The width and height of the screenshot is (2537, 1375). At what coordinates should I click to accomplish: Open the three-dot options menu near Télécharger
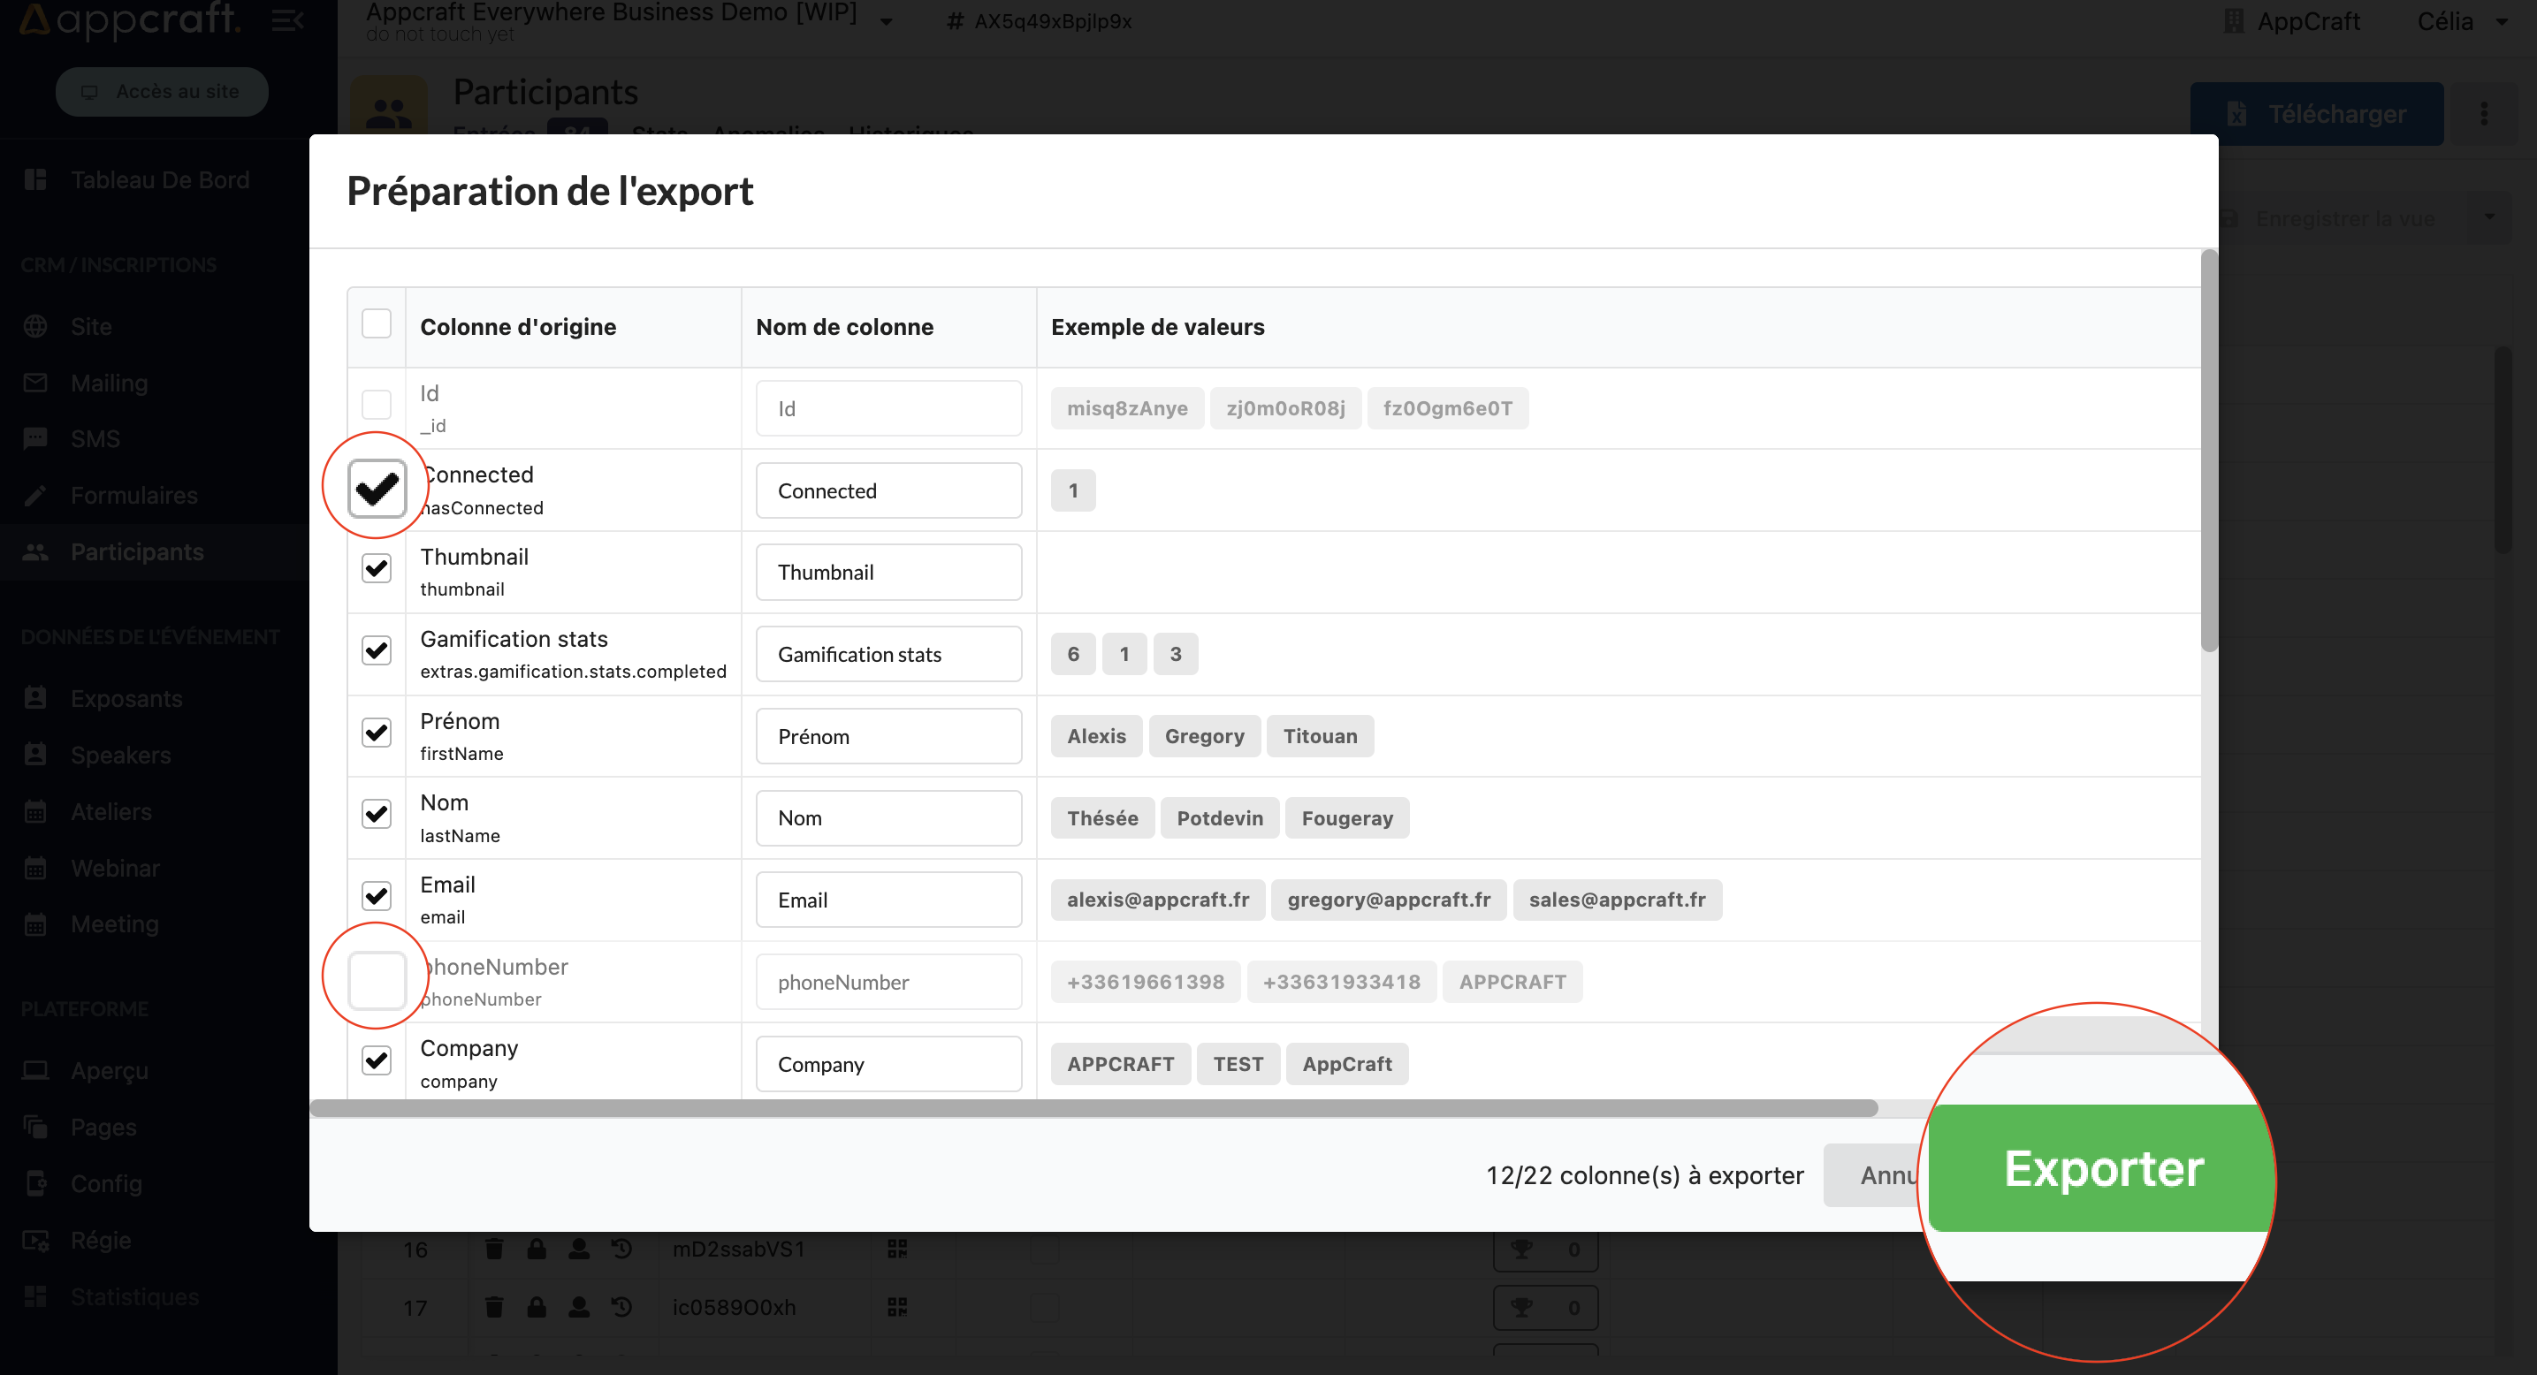(x=2484, y=114)
